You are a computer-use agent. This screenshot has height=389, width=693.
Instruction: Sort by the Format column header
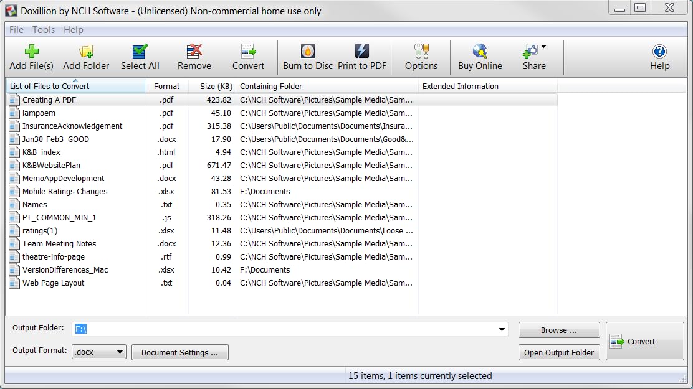[x=166, y=86]
